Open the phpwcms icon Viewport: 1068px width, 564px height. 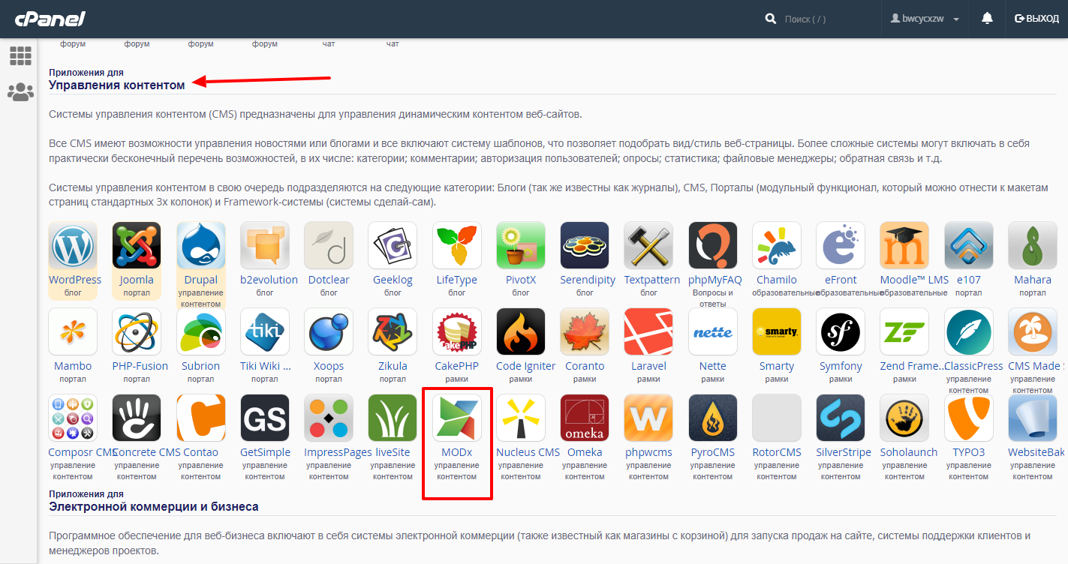[x=648, y=418]
